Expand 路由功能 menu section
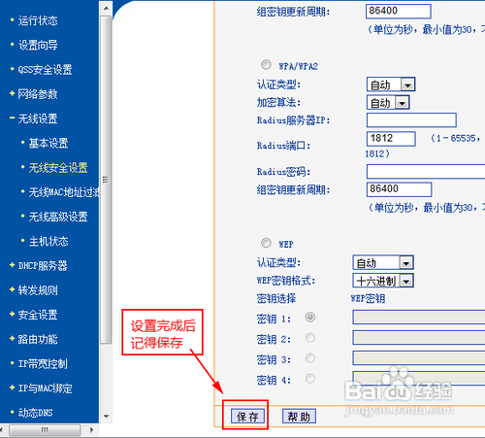Image resolution: width=485 pixels, height=438 pixels. point(38,339)
